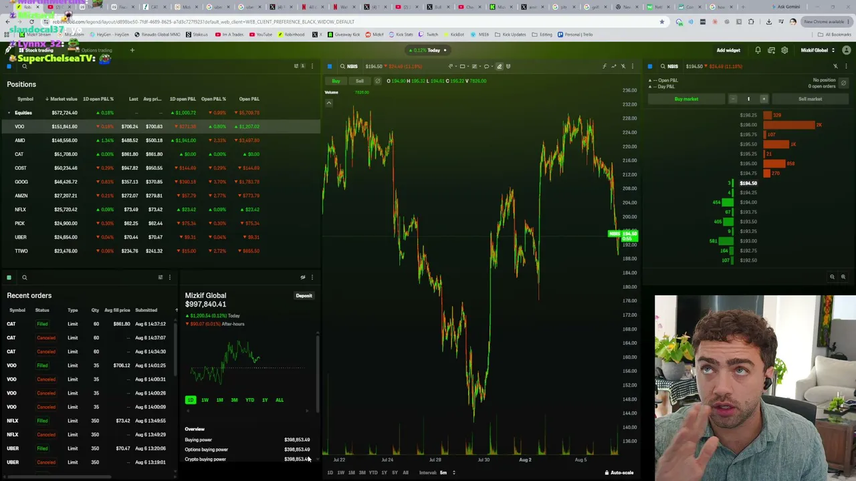Image resolution: width=856 pixels, height=481 pixels.
Task: Collapse the Equities group in Positions
Action: pyautogui.click(x=9, y=113)
